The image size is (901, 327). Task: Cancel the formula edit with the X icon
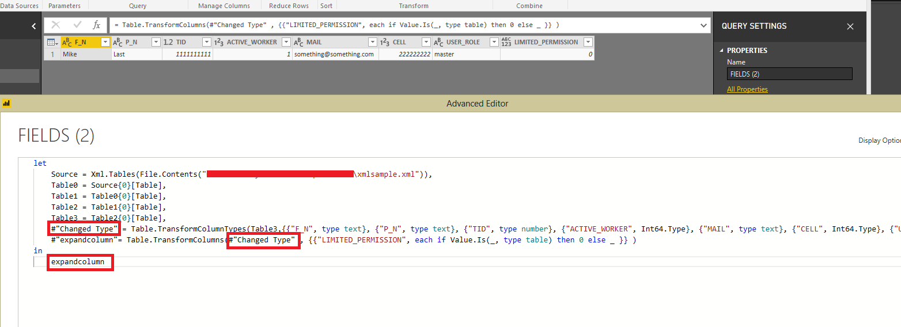click(56, 25)
